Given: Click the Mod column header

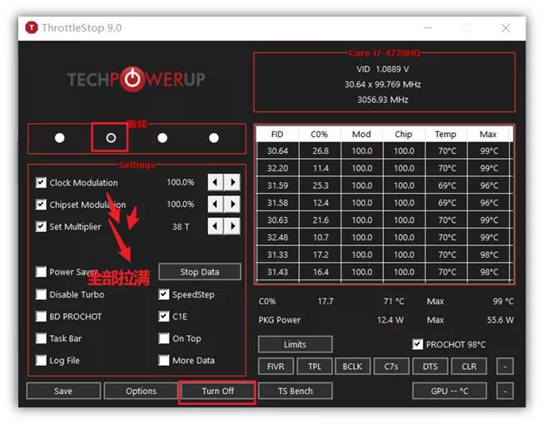Looking at the screenshot, I should 361,134.
